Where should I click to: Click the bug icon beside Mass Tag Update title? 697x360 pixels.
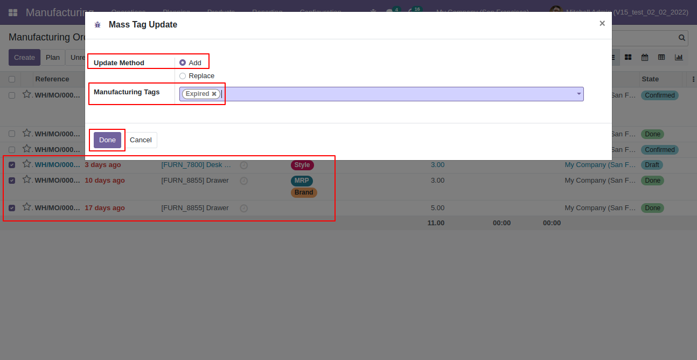(97, 25)
